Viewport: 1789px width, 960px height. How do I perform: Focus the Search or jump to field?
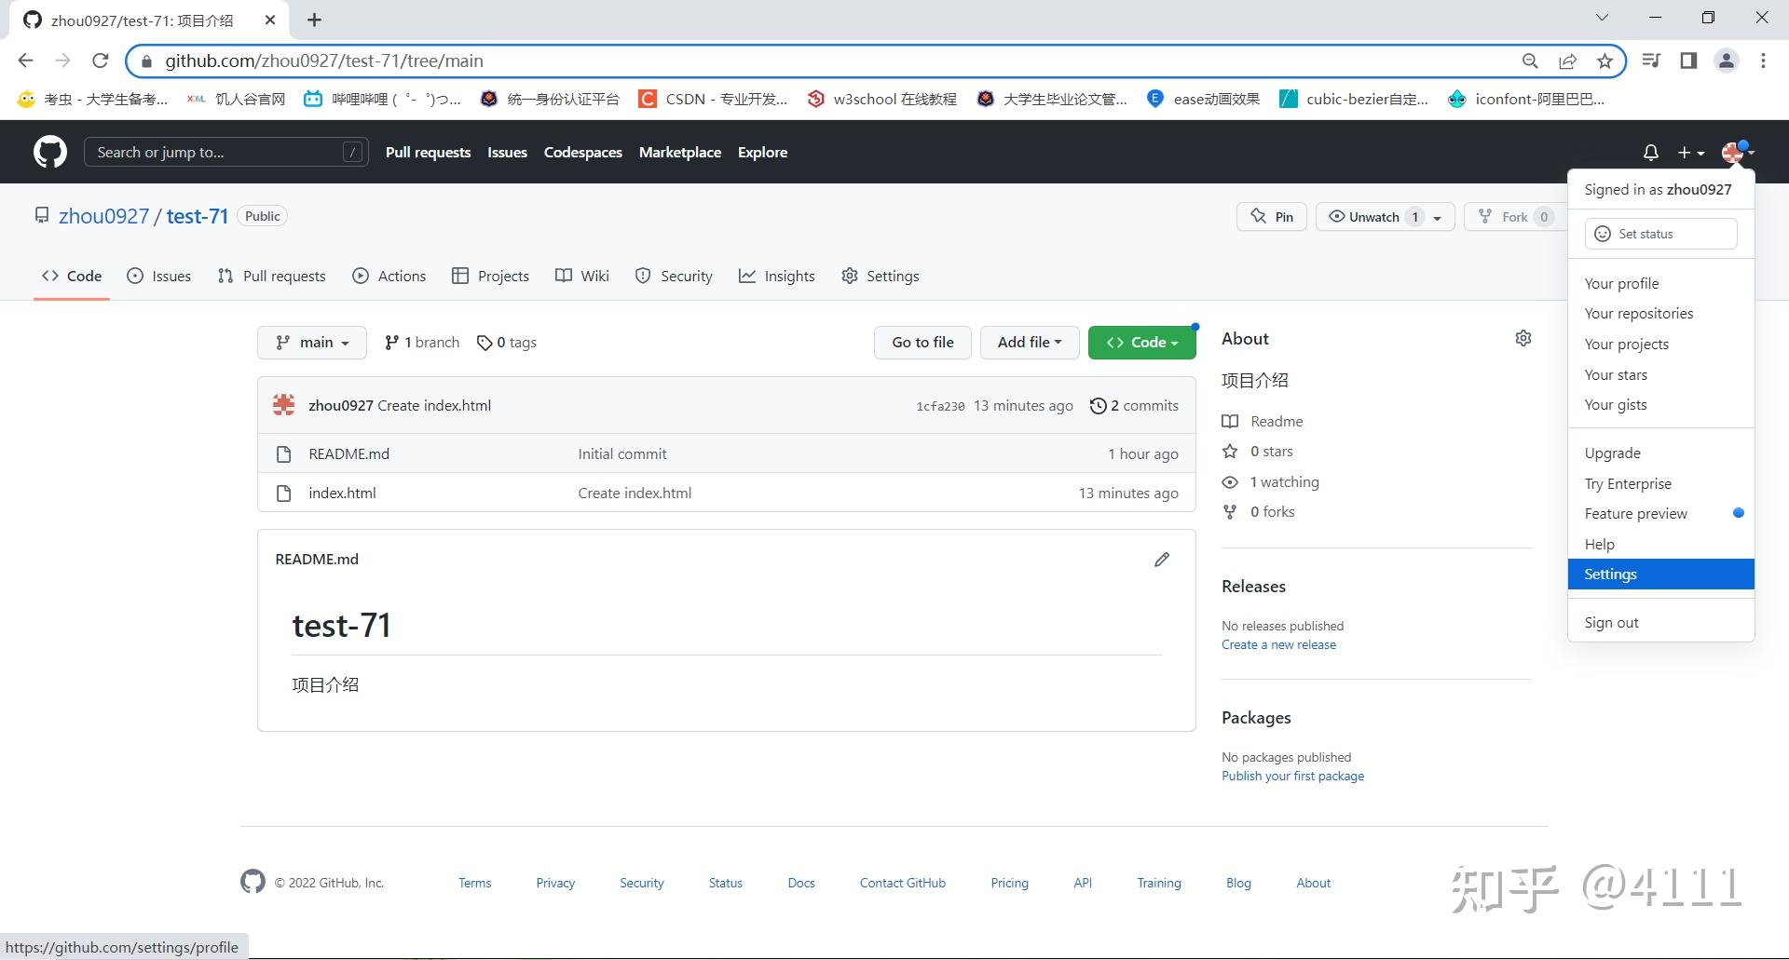pos(226,152)
